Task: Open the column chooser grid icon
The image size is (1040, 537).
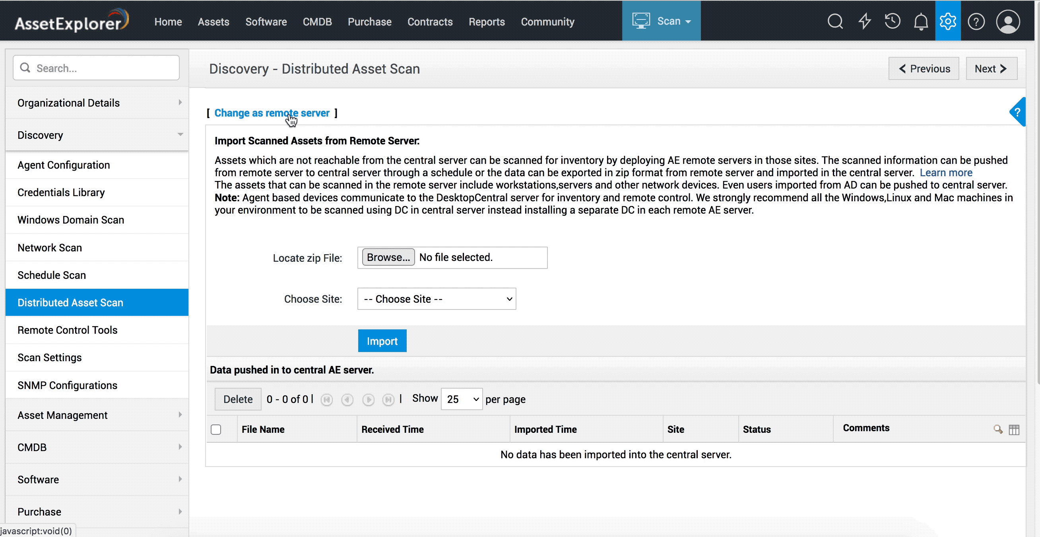Action: [x=1014, y=430]
